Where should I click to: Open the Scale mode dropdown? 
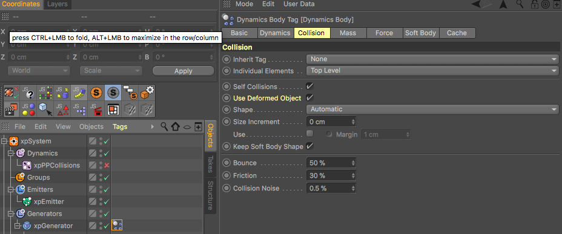point(111,71)
